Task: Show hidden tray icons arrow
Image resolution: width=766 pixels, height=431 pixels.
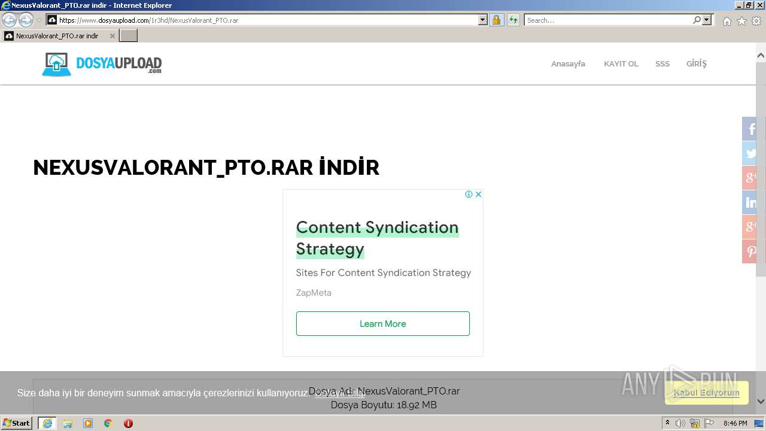Action: click(x=668, y=423)
